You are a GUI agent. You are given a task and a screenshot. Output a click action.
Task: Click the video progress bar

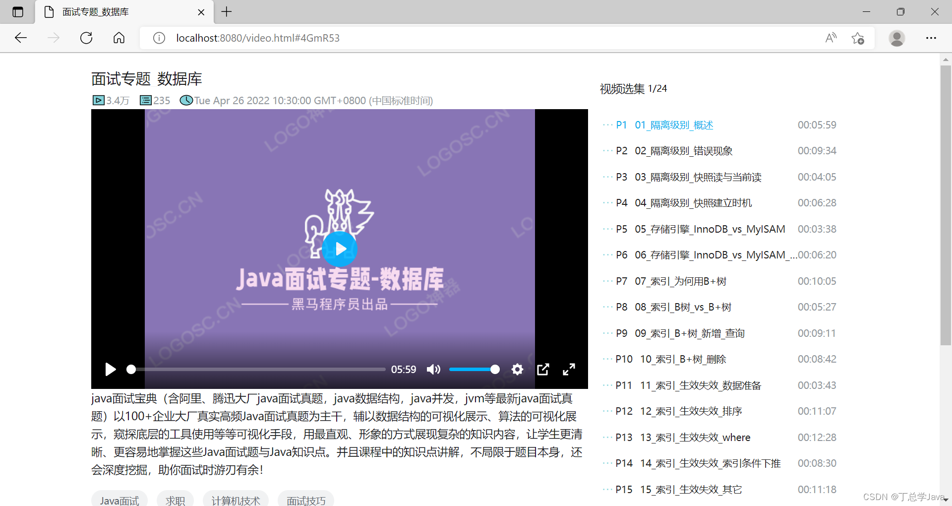pyautogui.click(x=256, y=369)
